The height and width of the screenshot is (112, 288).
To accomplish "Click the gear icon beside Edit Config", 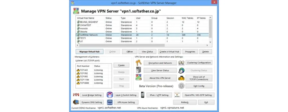I will [x=181, y=86].
